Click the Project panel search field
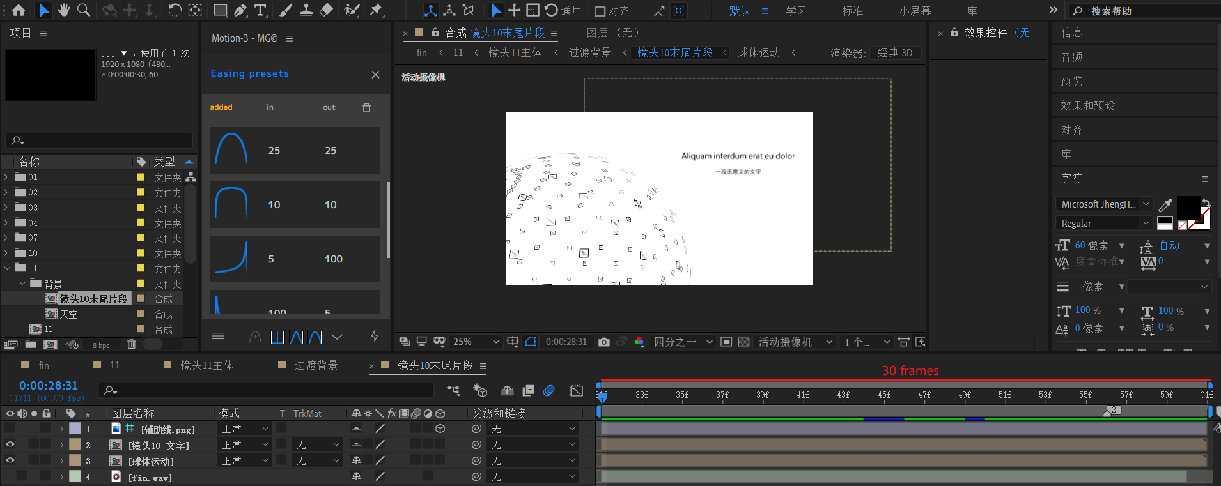1221x486 pixels. tap(99, 140)
